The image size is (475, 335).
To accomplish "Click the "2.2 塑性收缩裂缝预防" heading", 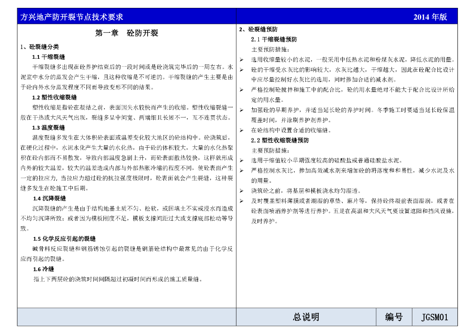I will pos(280,140).
